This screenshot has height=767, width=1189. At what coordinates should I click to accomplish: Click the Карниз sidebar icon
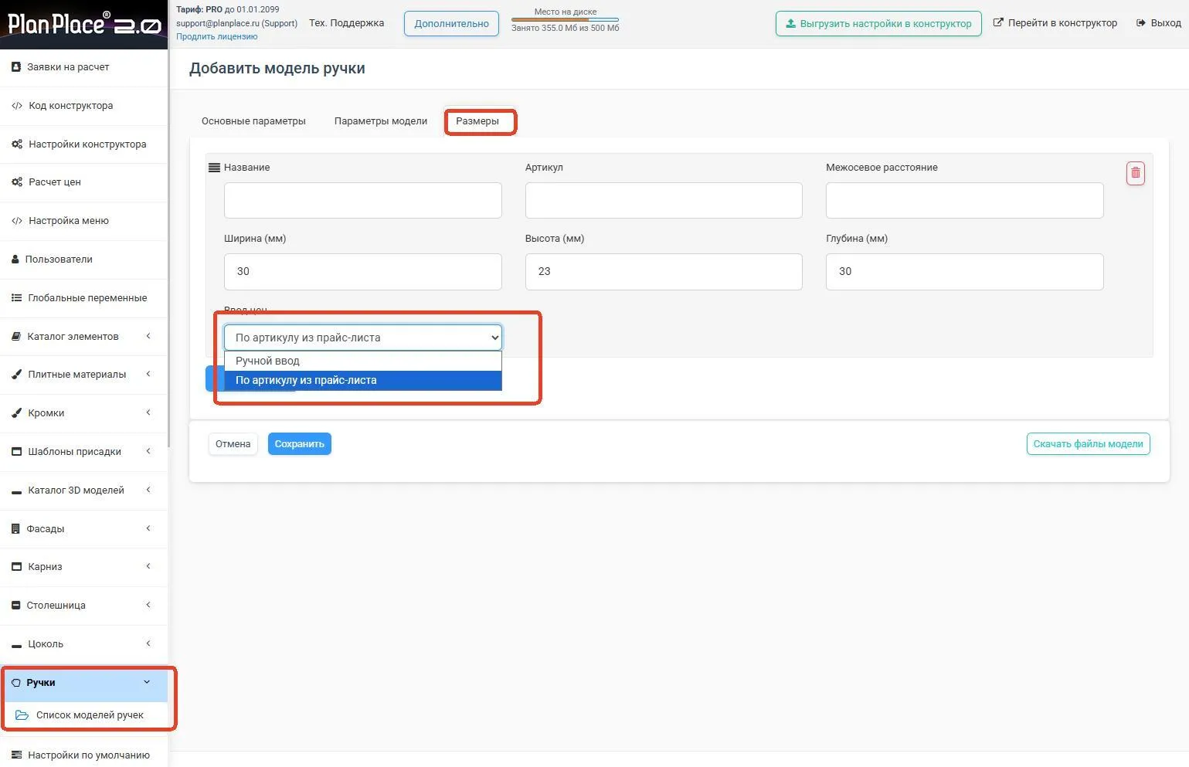[x=16, y=567]
